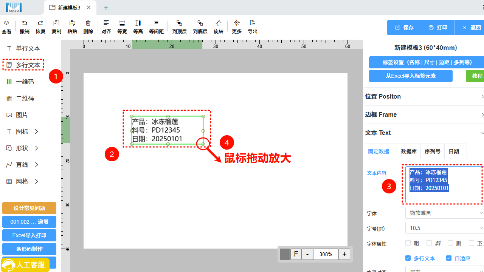Add a 图片 image element
This screenshot has width=484, height=272.
tap(17, 115)
